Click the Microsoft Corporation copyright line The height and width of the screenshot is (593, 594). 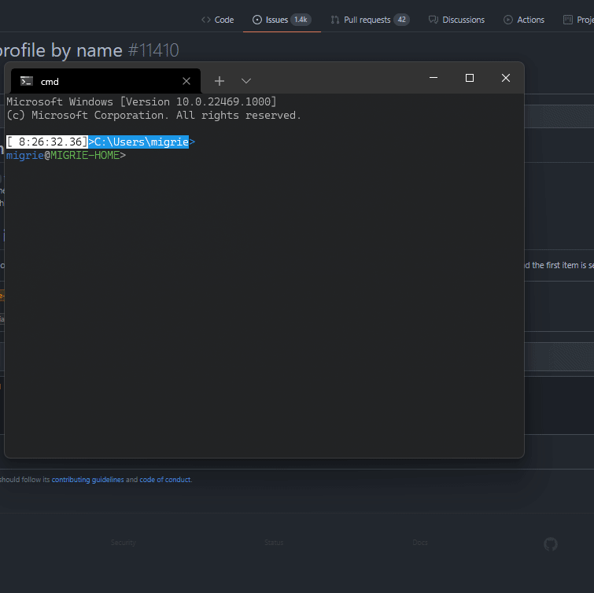[153, 115]
